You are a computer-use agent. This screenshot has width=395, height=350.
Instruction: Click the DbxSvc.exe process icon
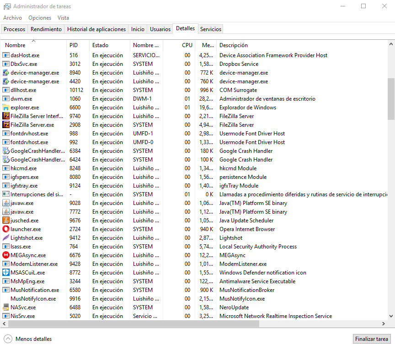pyautogui.click(x=6, y=64)
